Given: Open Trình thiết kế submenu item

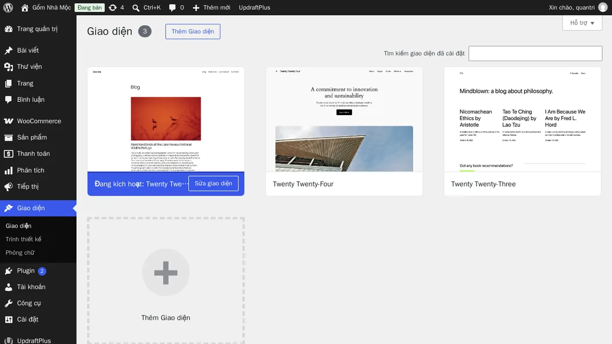Looking at the screenshot, I should (x=23, y=240).
